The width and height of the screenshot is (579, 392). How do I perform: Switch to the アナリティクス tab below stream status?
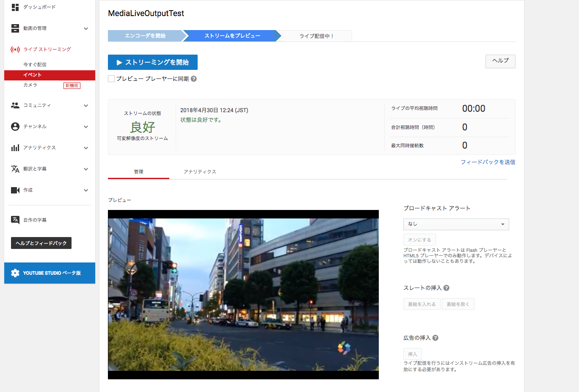point(200,172)
